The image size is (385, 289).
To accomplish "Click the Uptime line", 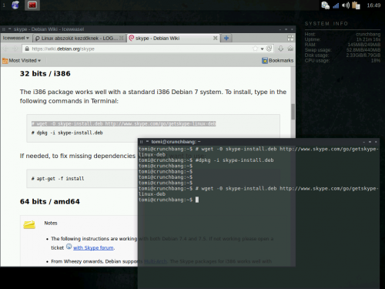I will [x=343, y=39].
